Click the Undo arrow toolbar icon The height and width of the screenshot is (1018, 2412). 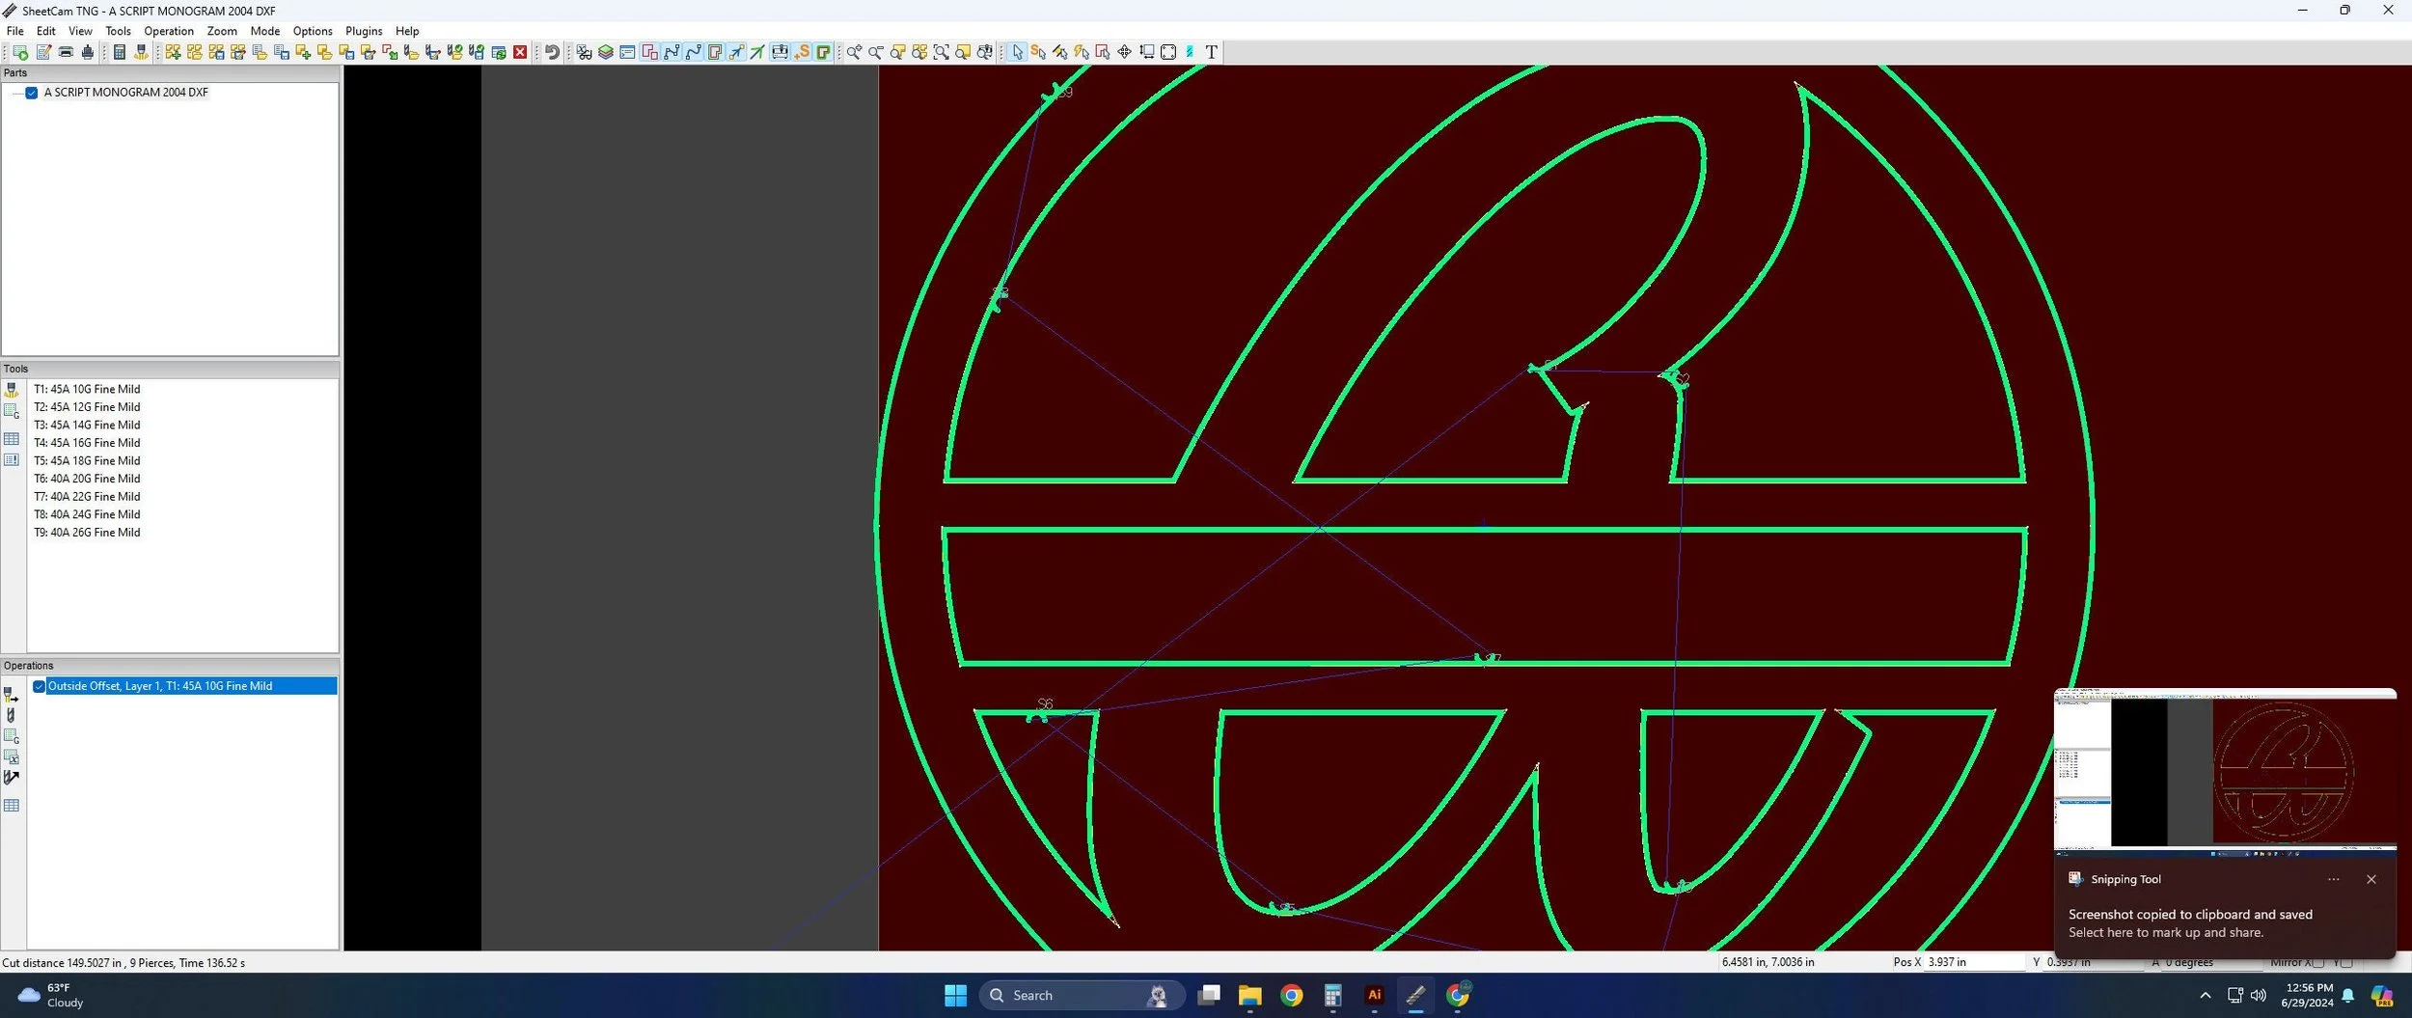(552, 52)
